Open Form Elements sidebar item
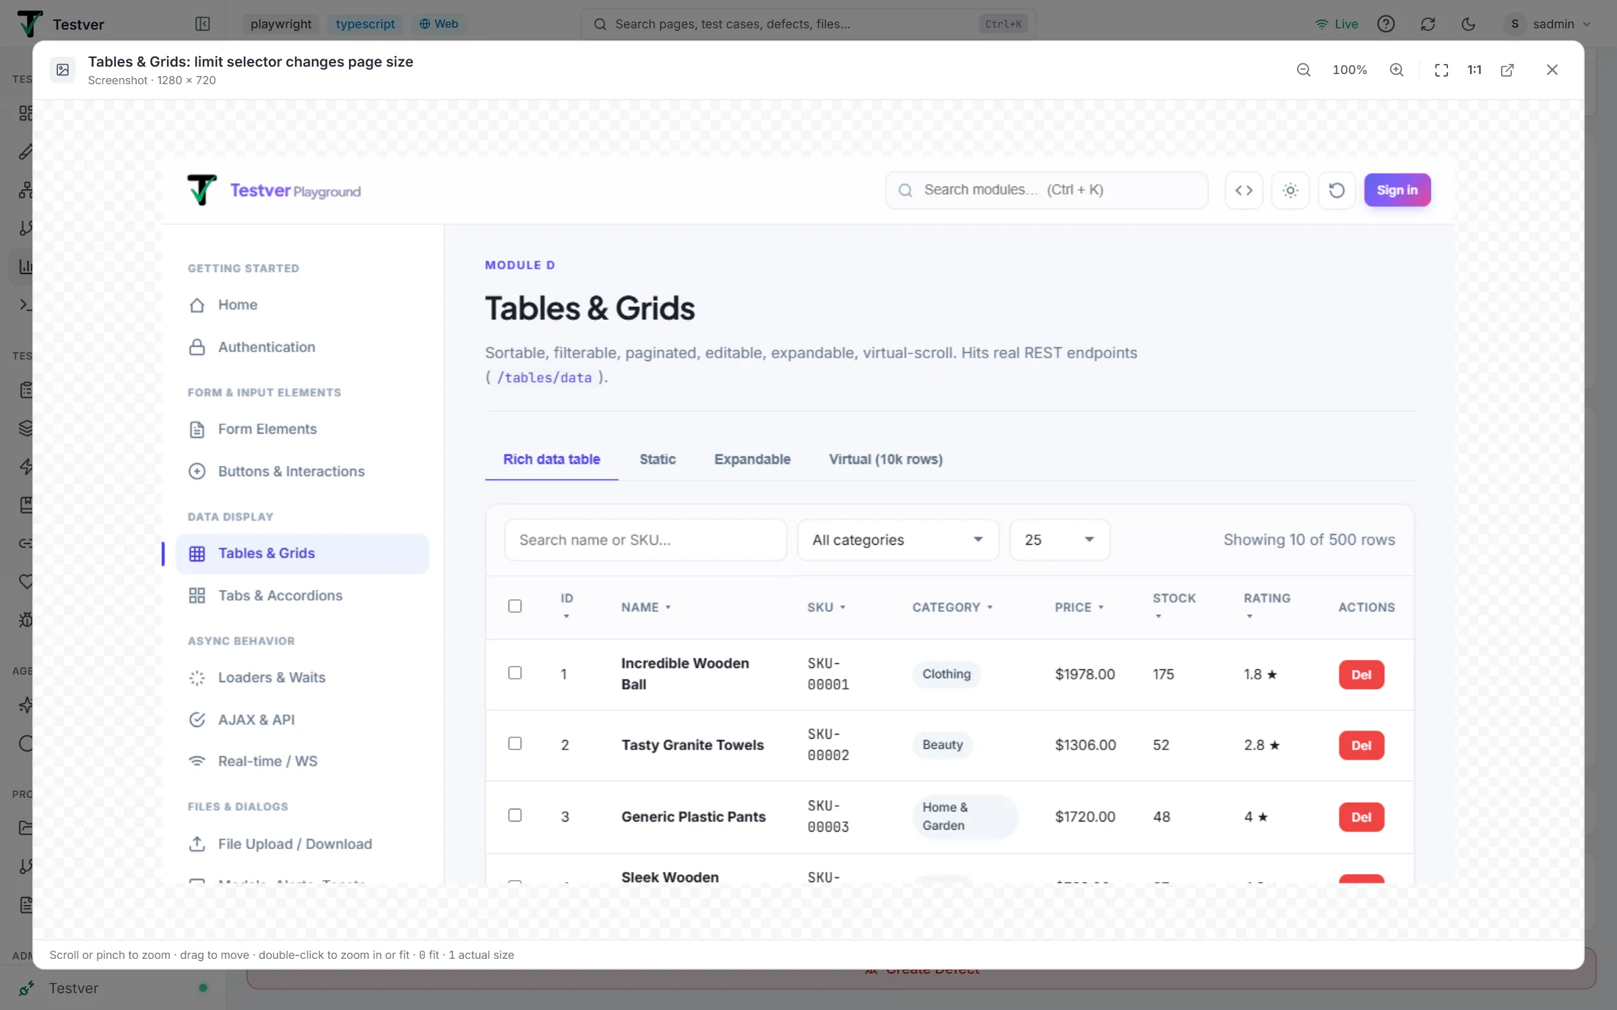Image resolution: width=1617 pixels, height=1010 pixels. pyautogui.click(x=302, y=430)
